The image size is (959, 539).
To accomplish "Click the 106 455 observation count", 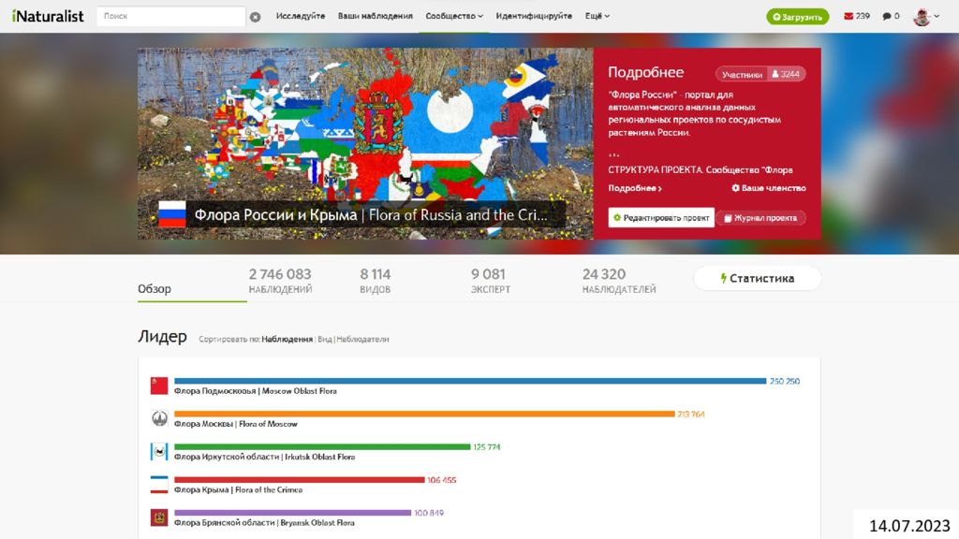I will (442, 480).
